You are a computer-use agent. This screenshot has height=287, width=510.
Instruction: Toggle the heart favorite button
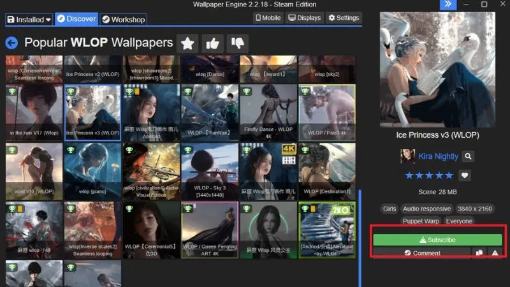pos(465,175)
